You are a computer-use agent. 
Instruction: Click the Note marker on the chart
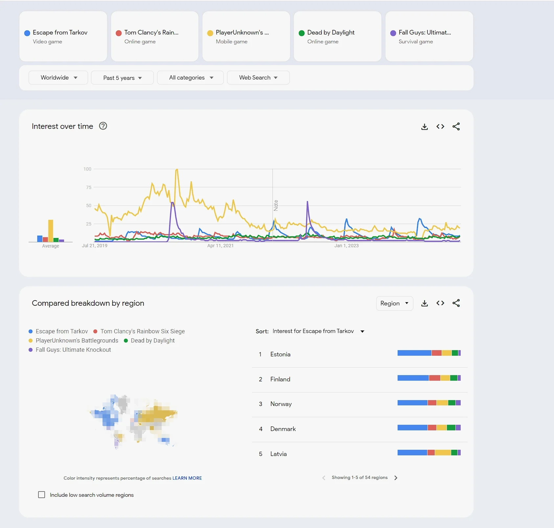276,205
